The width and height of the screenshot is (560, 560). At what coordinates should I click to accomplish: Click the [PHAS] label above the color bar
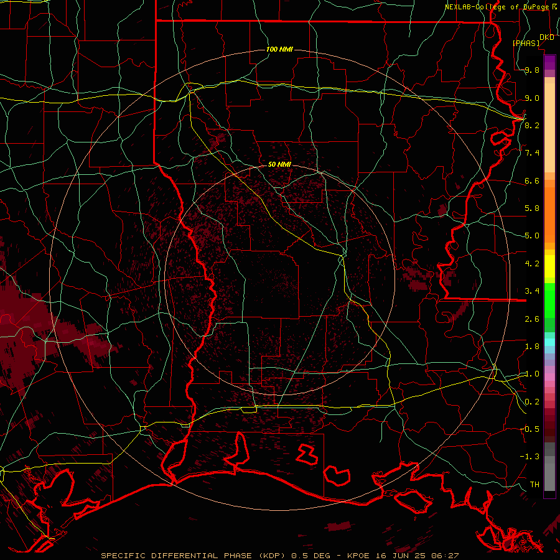[x=526, y=43]
